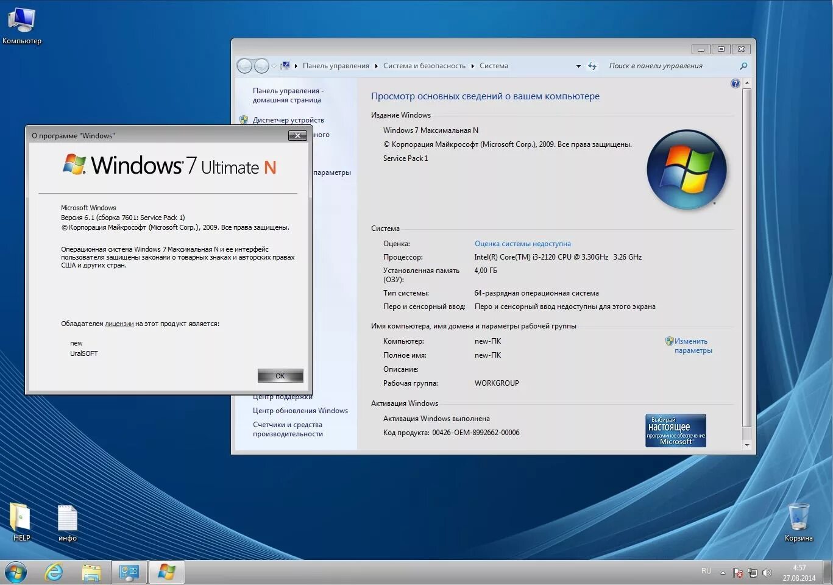The width and height of the screenshot is (833, 585).
Task: Expand arrow after Система и безопасность
Action: pos(472,66)
